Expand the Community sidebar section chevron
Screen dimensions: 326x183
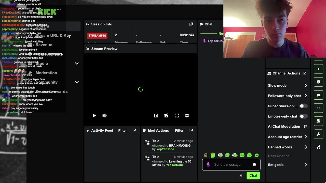(x=77, y=82)
